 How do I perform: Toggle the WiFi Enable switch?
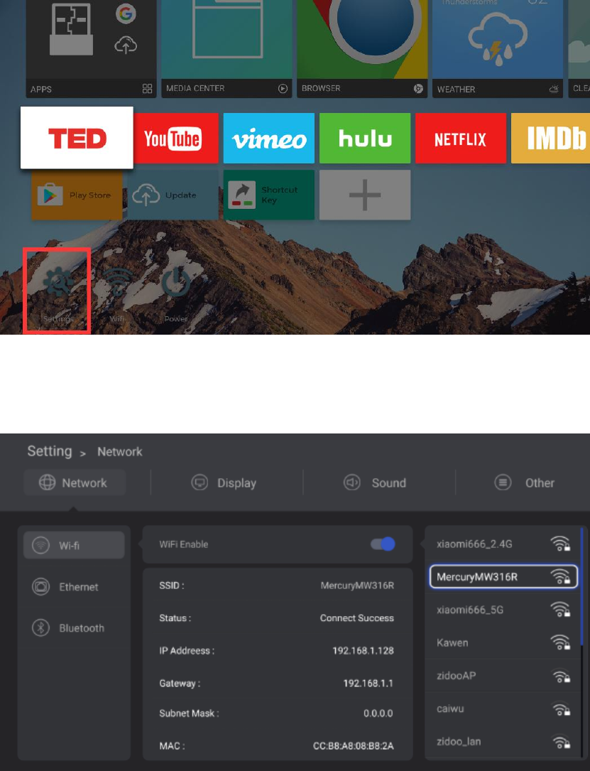tap(383, 544)
